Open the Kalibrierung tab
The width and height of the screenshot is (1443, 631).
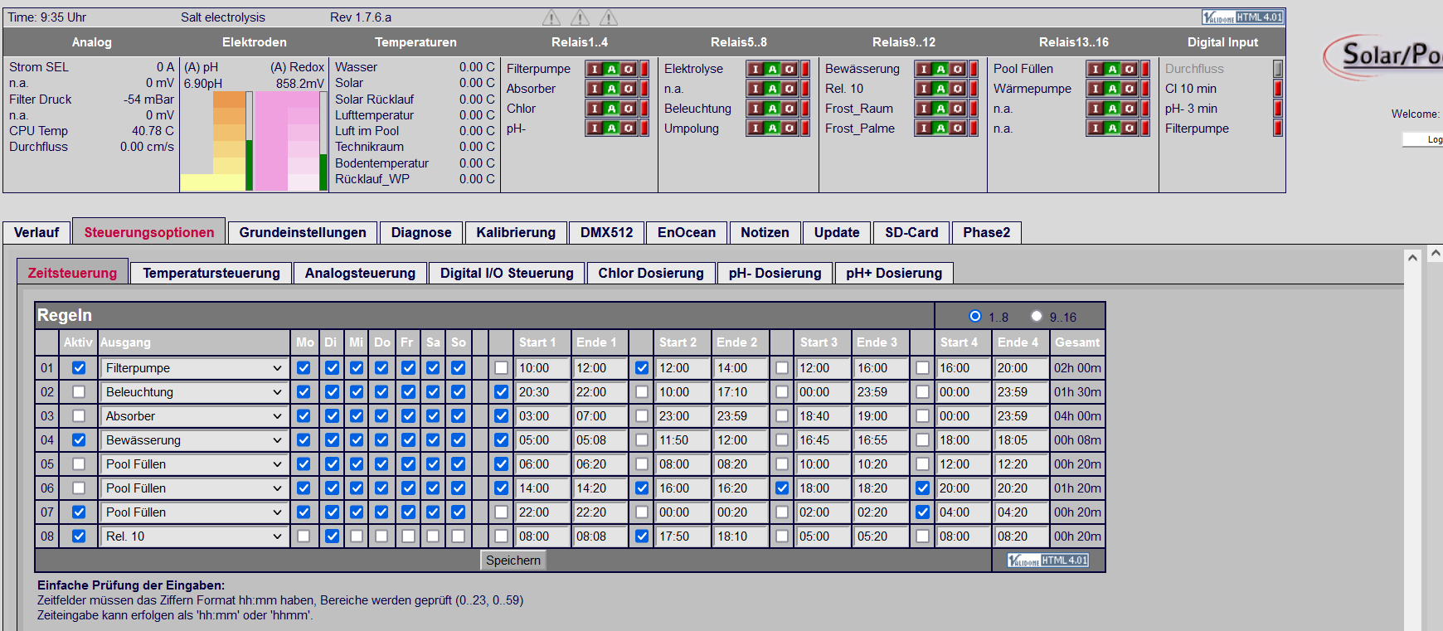pos(516,233)
